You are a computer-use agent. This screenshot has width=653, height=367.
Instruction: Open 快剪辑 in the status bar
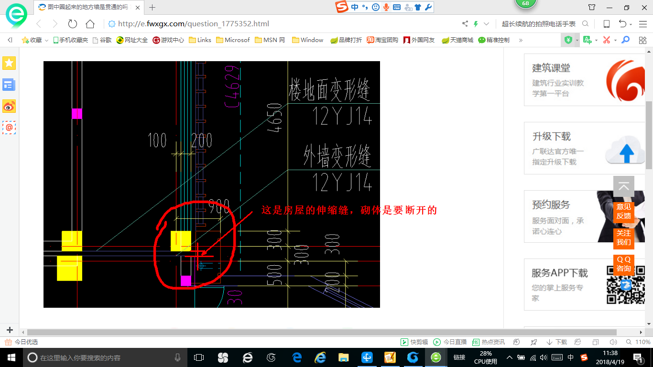pyautogui.click(x=414, y=342)
